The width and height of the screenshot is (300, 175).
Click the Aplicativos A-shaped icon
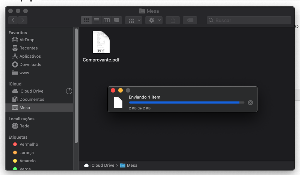(x=15, y=56)
